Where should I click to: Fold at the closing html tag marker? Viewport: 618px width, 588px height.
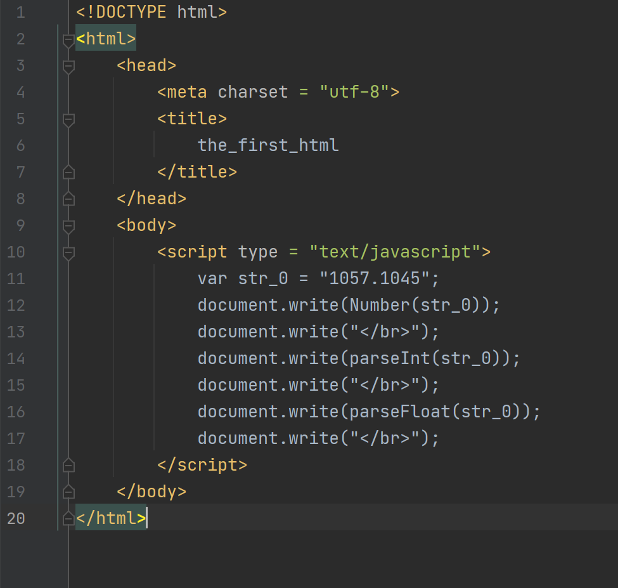tap(68, 519)
